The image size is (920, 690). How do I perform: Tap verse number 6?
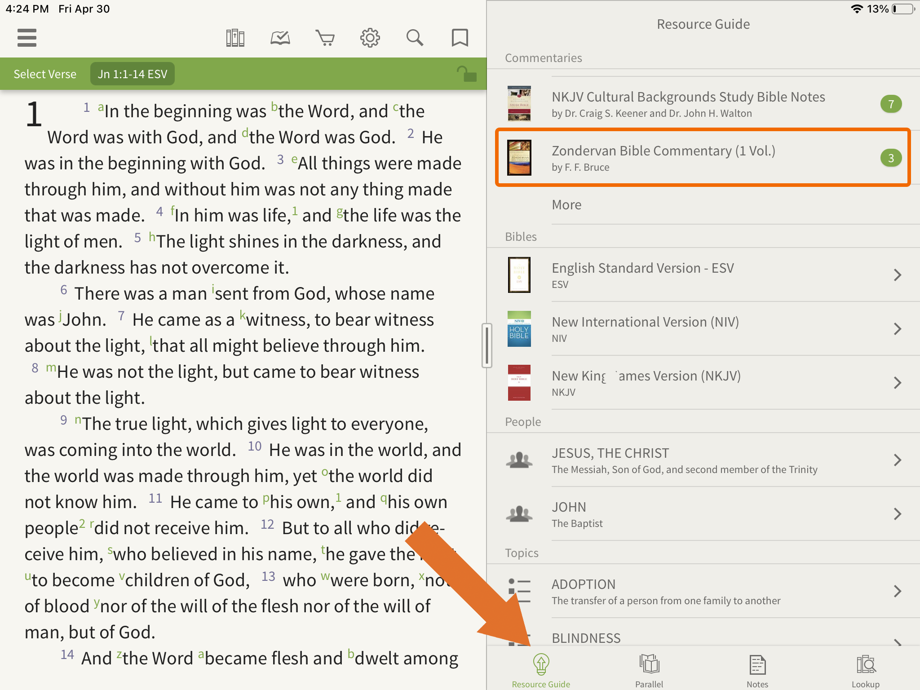click(x=64, y=290)
